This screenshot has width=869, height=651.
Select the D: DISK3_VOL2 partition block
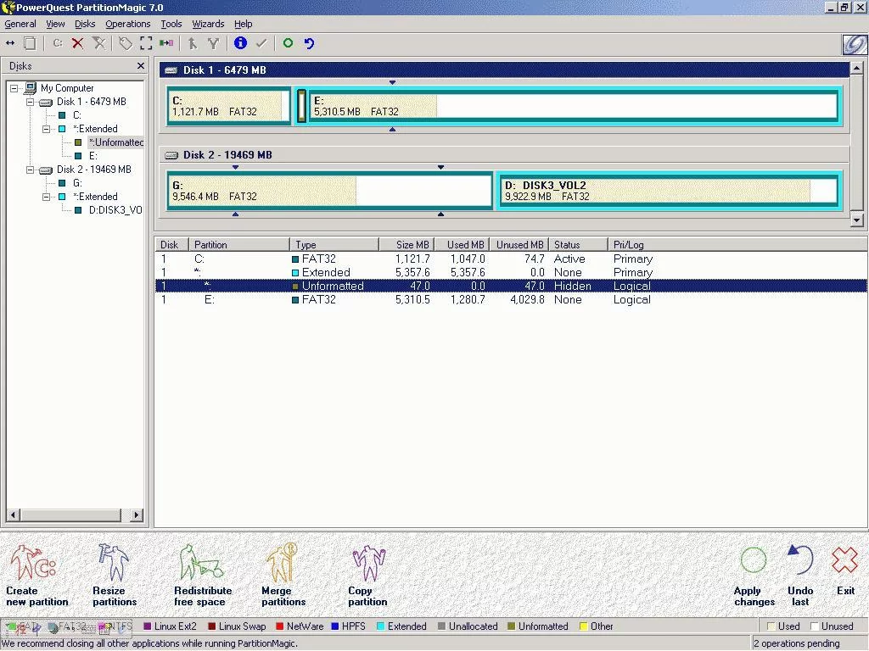[x=669, y=191]
